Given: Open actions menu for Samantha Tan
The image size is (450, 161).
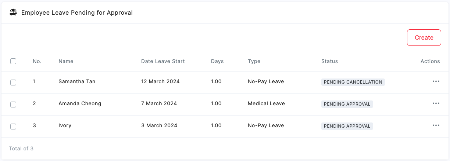Looking at the screenshot, I should tap(436, 81).
